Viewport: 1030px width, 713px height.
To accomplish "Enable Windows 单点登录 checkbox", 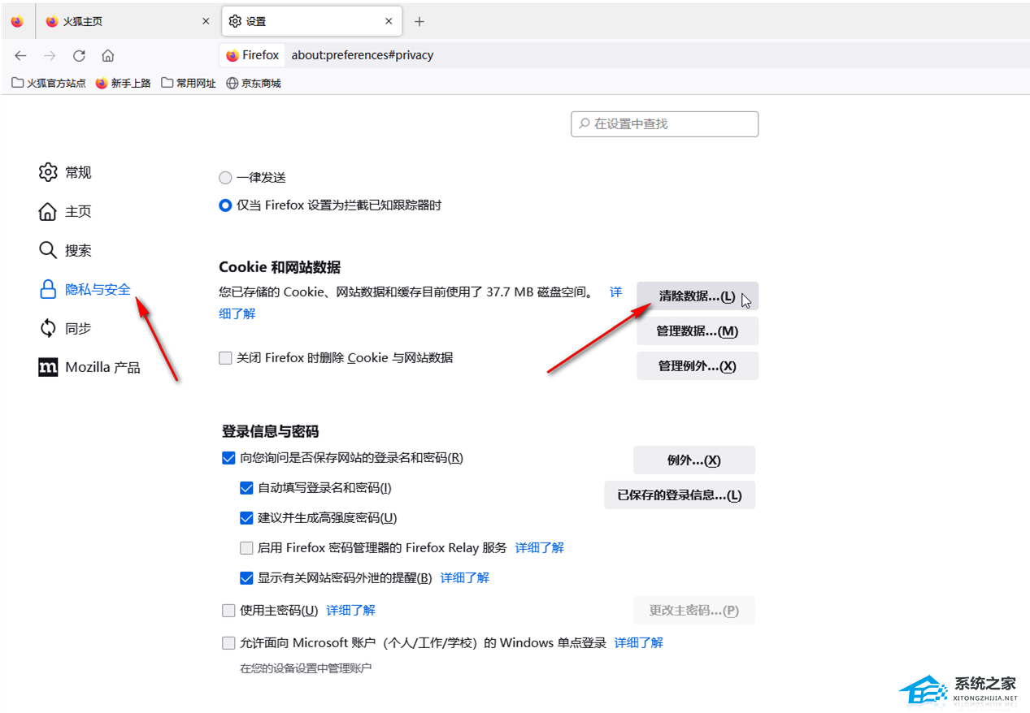I will click(228, 643).
